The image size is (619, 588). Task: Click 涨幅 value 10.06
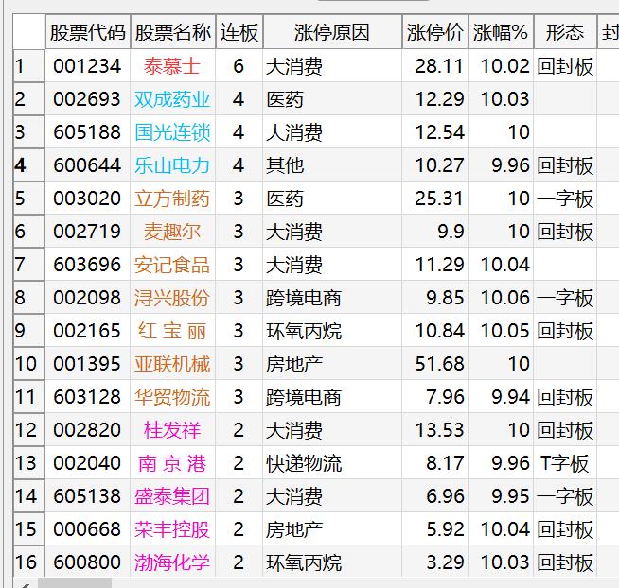tap(504, 298)
